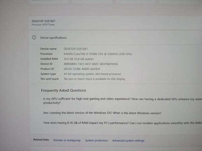Click the Intel Core i7-9700K processor value

(98, 54)
